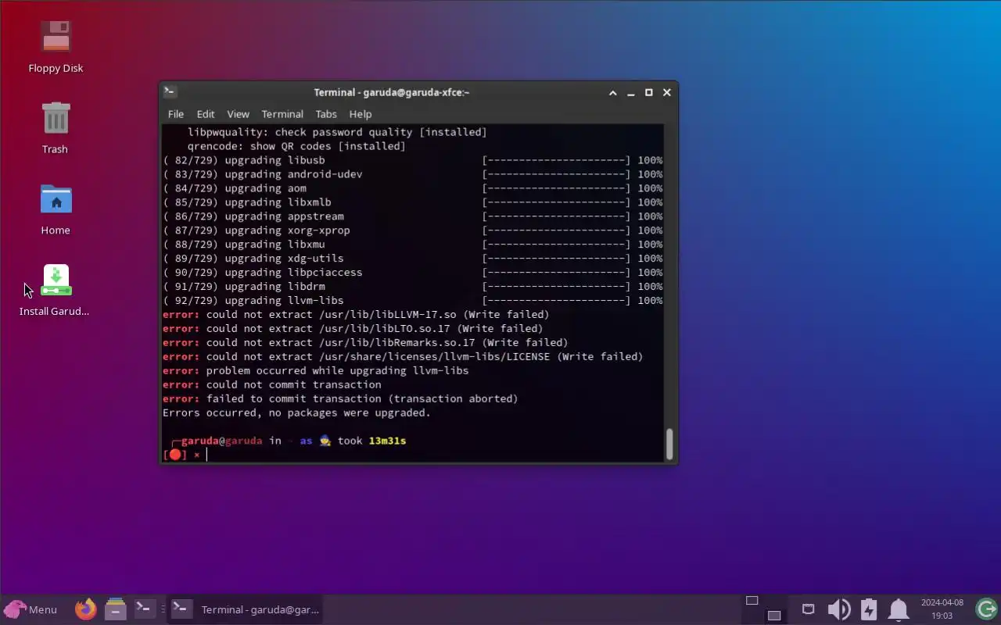The image size is (1001, 625).
Task: Open the power manager battery icon
Action: click(868, 609)
